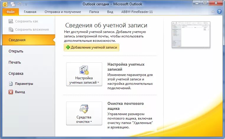Select the Папка ribbon tab

(94, 12)
